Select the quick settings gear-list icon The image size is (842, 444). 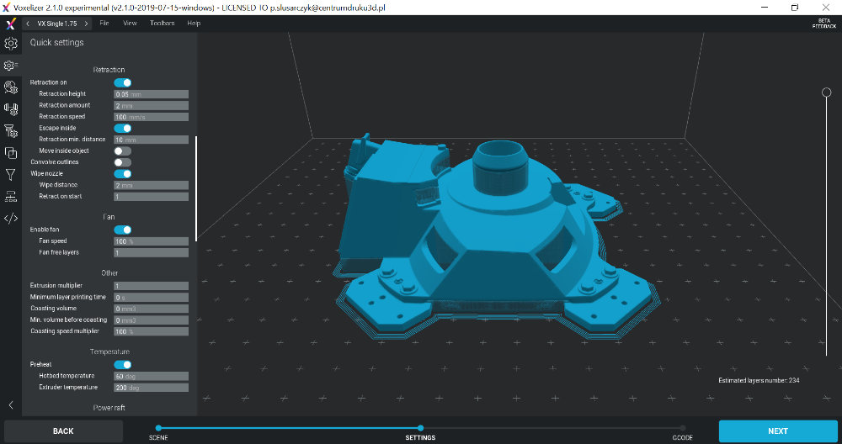tap(10, 65)
